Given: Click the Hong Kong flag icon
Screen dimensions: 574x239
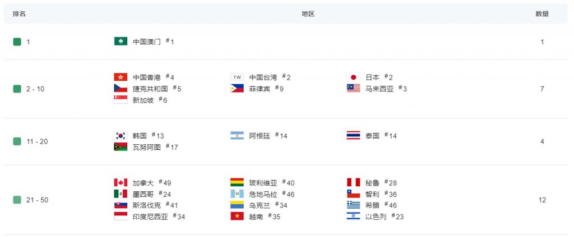Looking at the screenshot, I should click(121, 77).
